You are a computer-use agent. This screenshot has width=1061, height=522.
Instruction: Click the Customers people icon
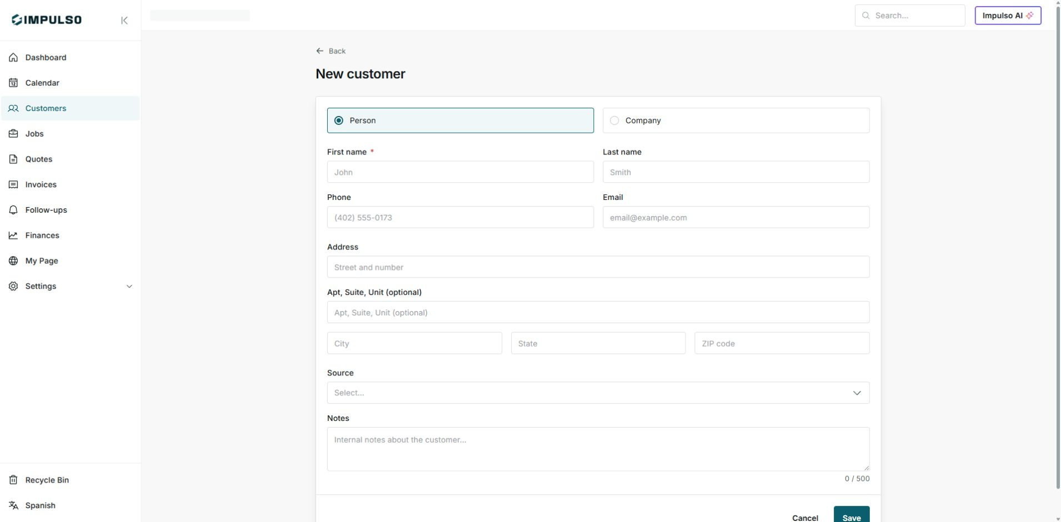coord(13,109)
